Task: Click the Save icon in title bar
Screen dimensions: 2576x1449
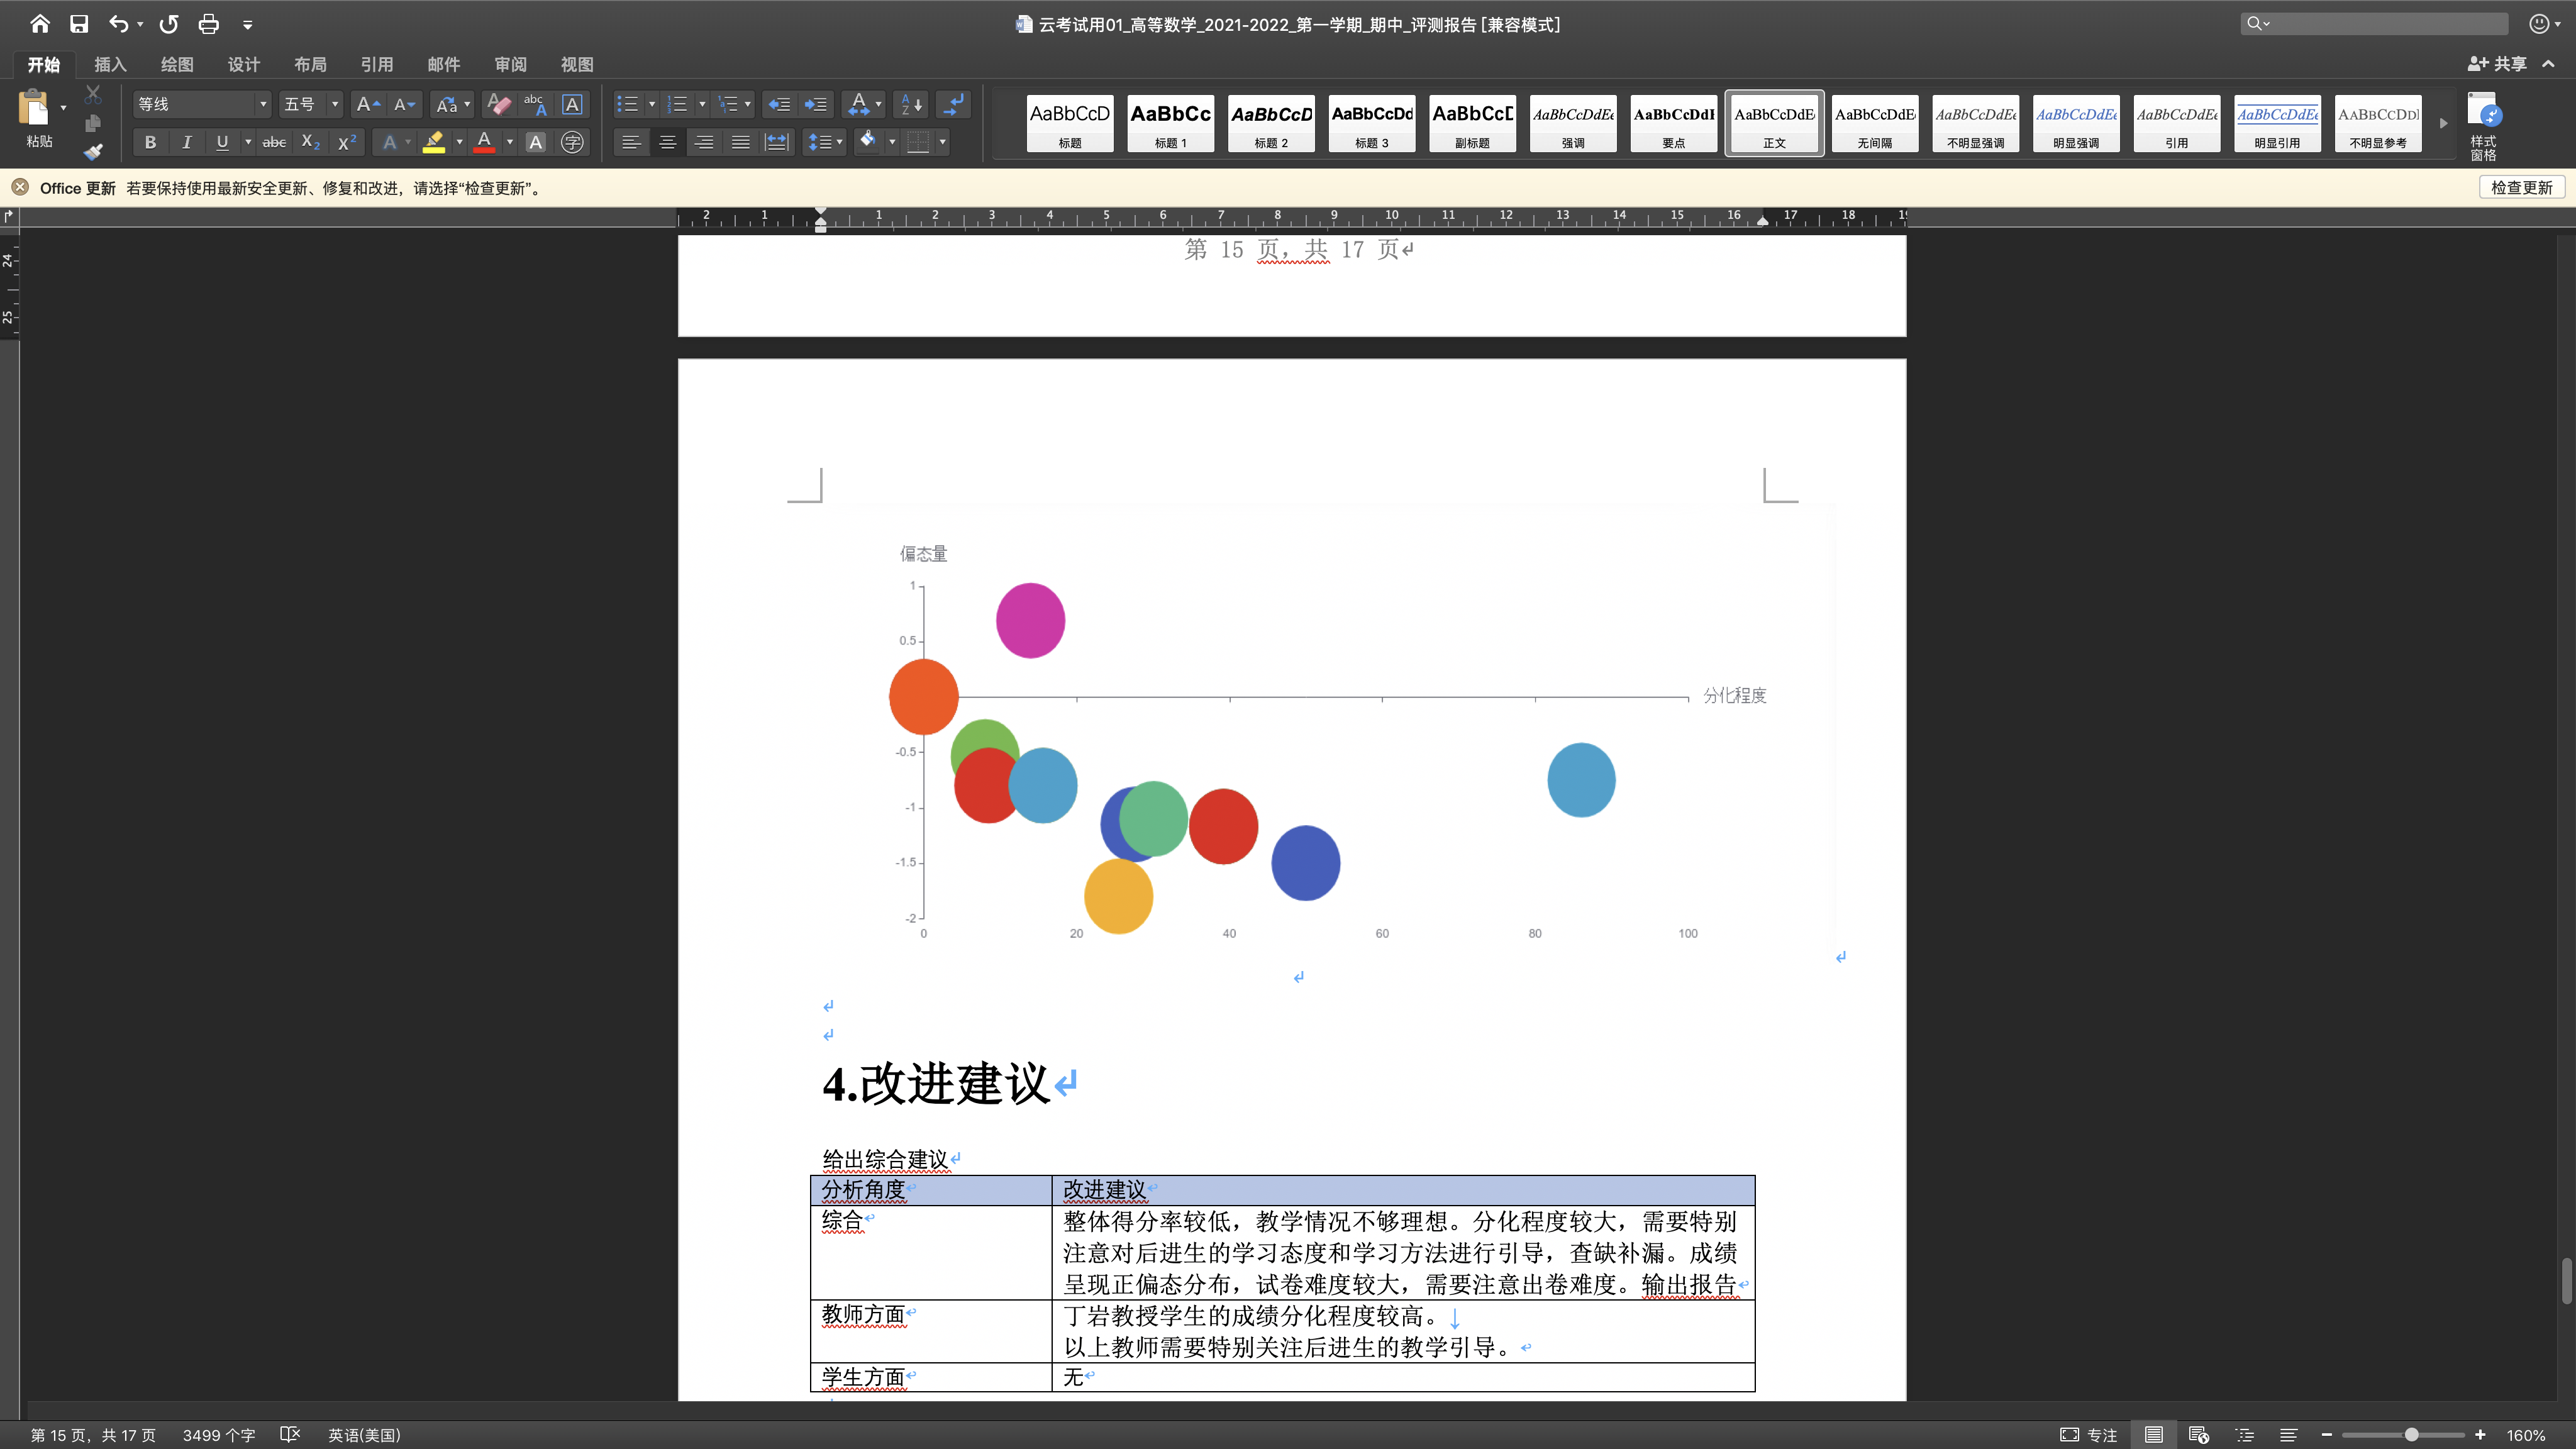Action: pyautogui.click(x=79, y=24)
